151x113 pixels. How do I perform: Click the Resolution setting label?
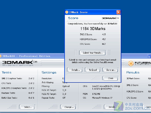(47, 78)
